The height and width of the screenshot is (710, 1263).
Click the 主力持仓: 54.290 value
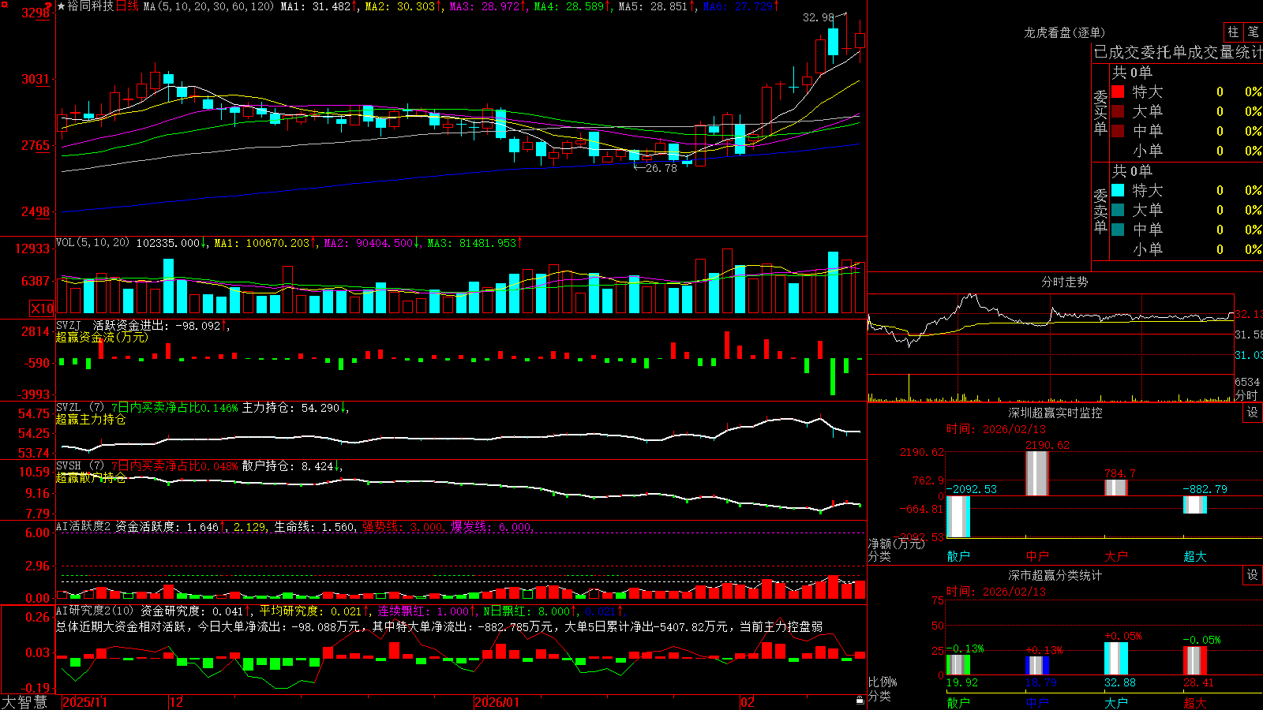coord(290,408)
